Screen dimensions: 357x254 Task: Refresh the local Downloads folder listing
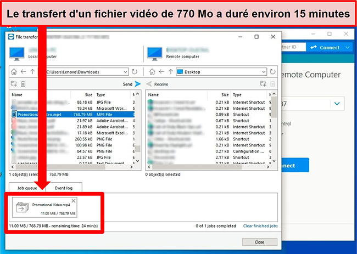[x=135, y=72]
